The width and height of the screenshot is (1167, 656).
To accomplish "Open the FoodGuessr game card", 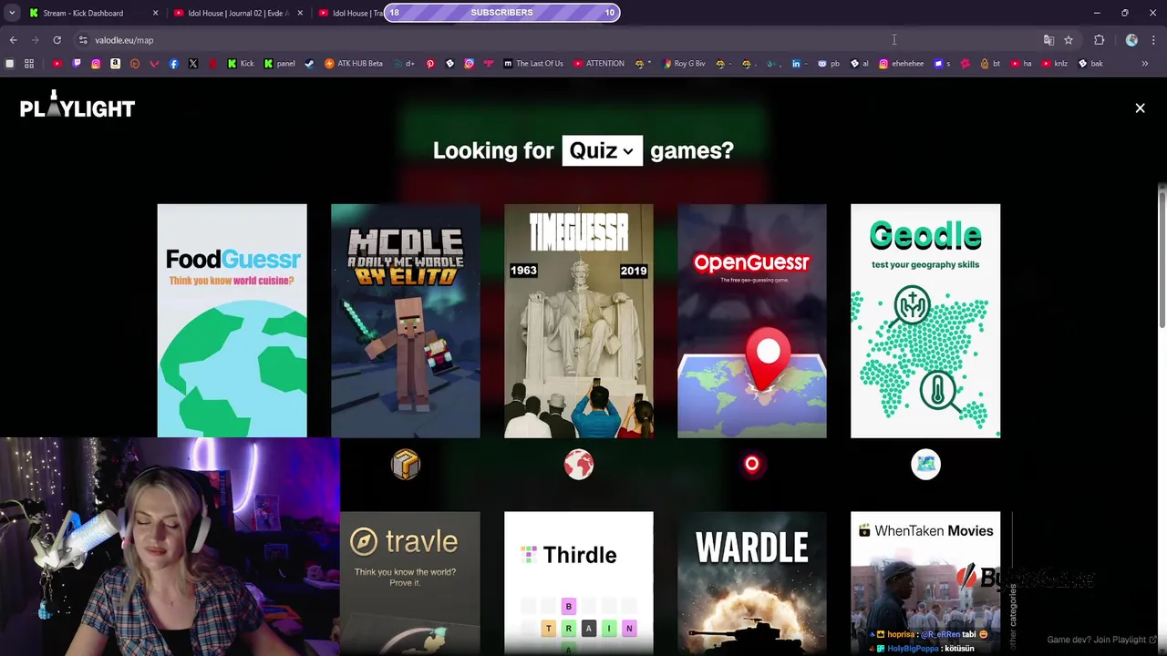I will tap(232, 321).
